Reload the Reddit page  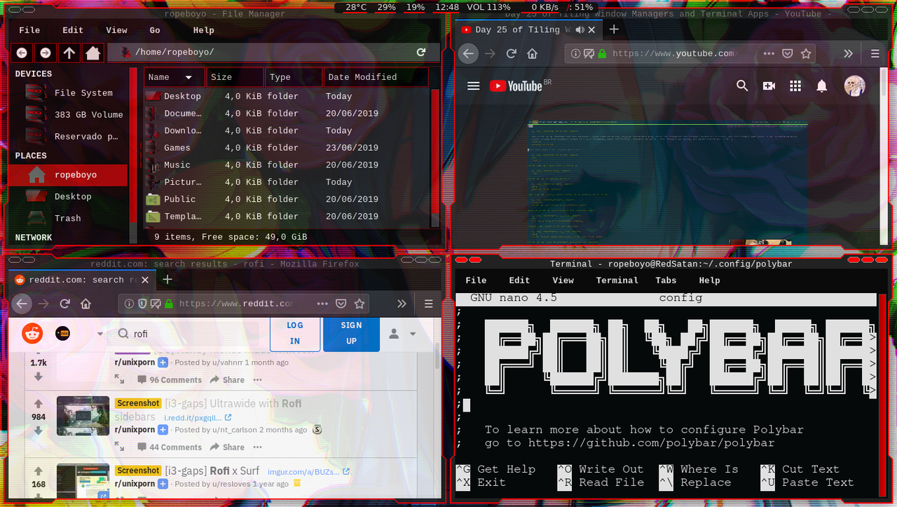coord(64,304)
